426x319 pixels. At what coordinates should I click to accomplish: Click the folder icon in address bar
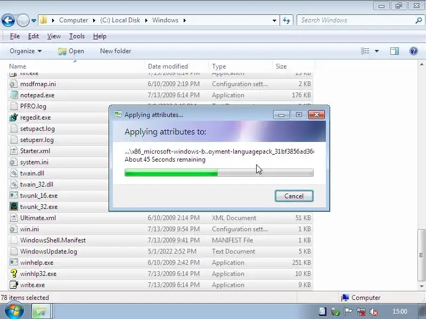[x=44, y=20]
